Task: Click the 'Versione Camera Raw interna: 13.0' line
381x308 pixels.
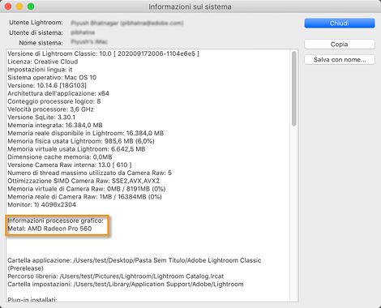Action: pyautogui.click(x=70, y=165)
